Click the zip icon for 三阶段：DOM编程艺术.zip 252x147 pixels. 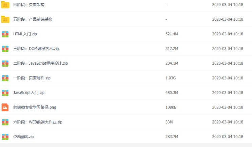(x=5, y=49)
